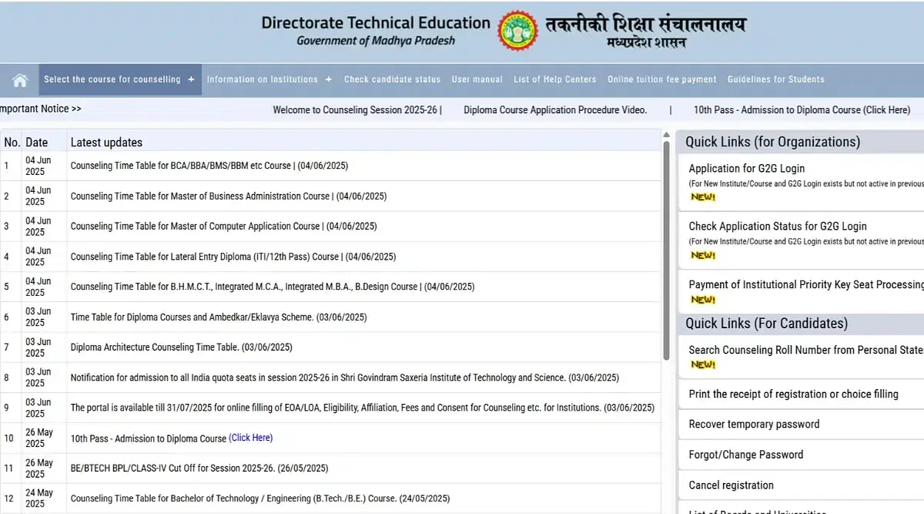Click the Important Notice label
This screenshot has height=514, width=924.
click(x=40, y=109)
